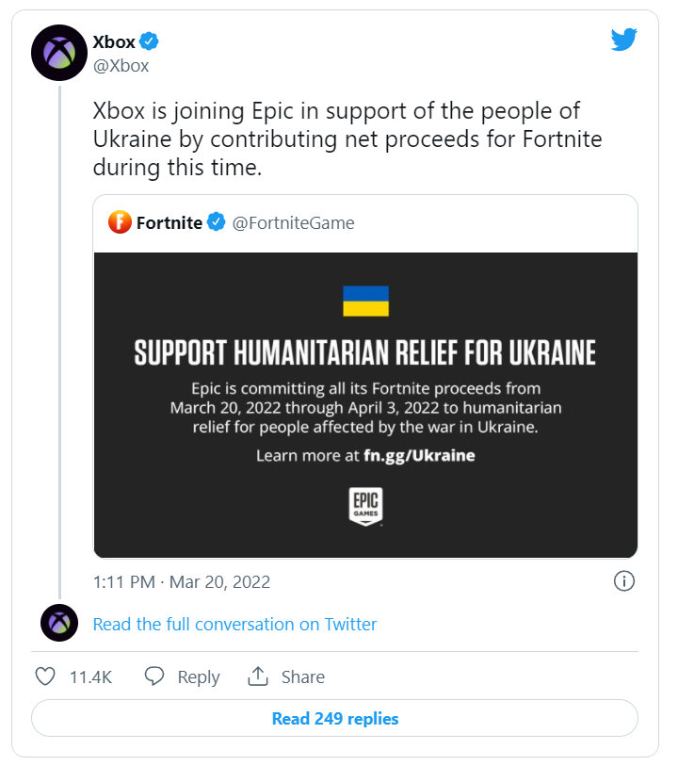Read the full conversation on Twitter

coord(234,624)
